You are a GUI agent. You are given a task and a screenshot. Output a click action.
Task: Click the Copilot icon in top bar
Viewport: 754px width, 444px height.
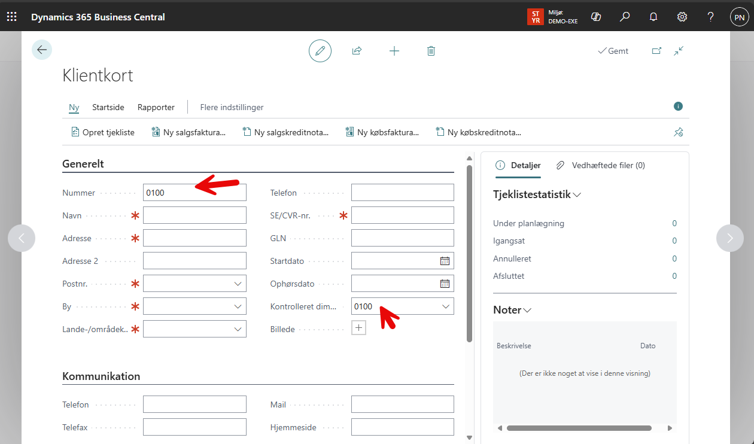pyautogui.click(x=596, y=17)
